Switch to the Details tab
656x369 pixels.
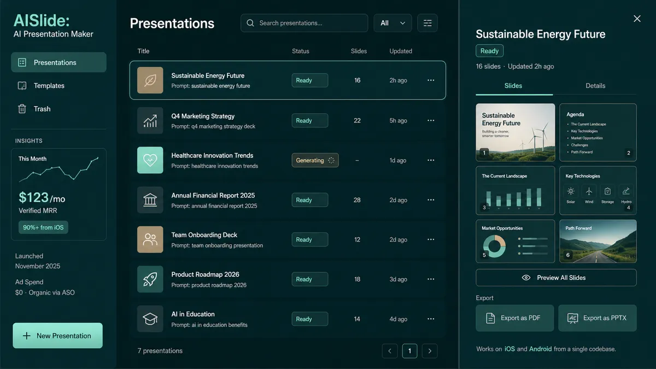point(595,86)
